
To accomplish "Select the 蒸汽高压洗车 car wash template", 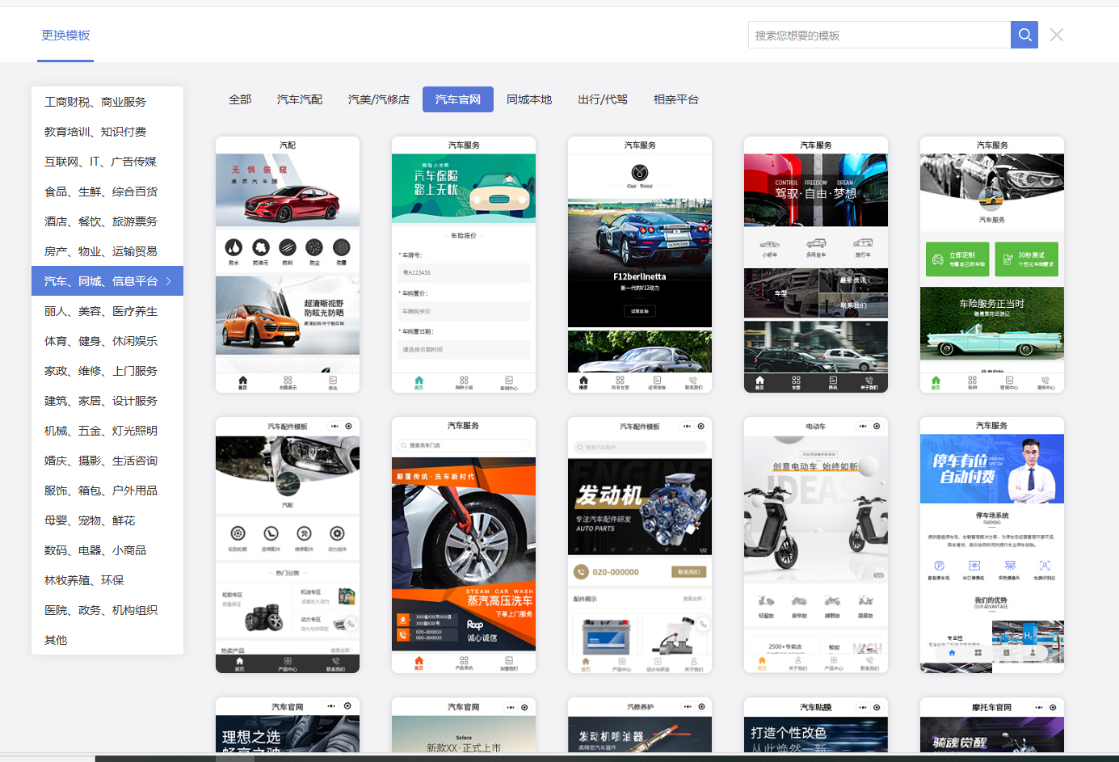I will (x=464, y=545).
